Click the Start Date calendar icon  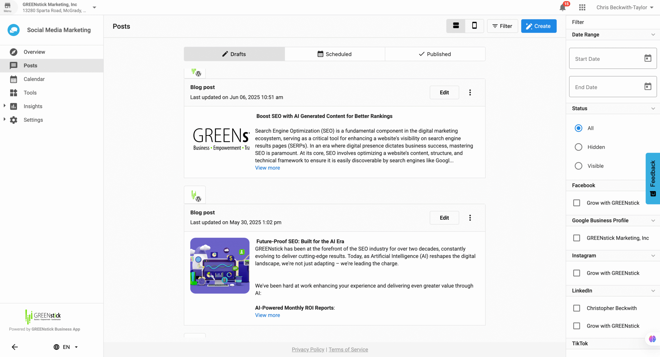648,58
